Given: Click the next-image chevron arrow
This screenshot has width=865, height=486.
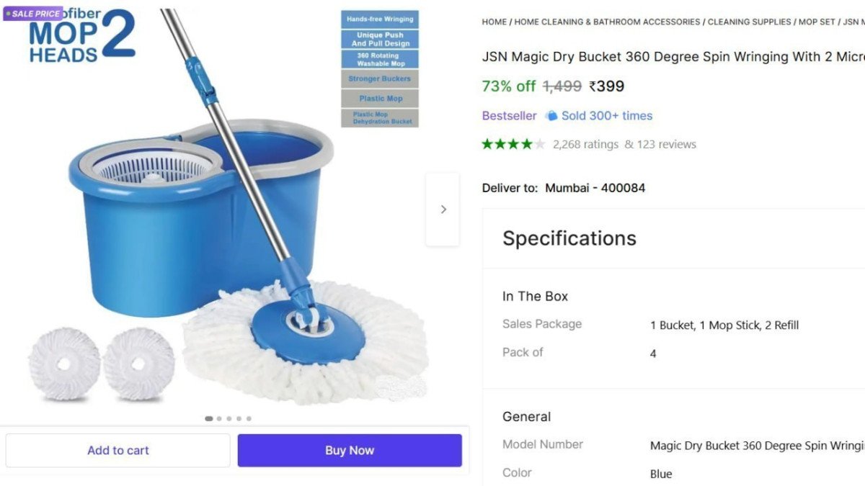Looking at the screenshot, I should coord(443,208).
